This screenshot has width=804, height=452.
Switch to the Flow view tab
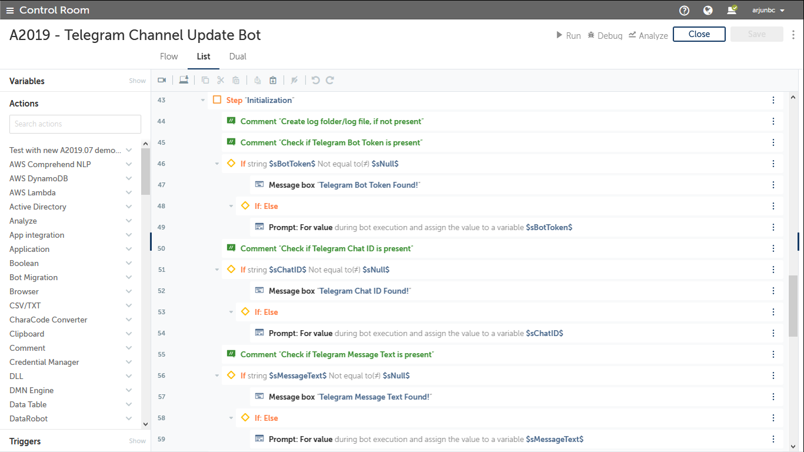pyautogui.click(x=169, y=56)
